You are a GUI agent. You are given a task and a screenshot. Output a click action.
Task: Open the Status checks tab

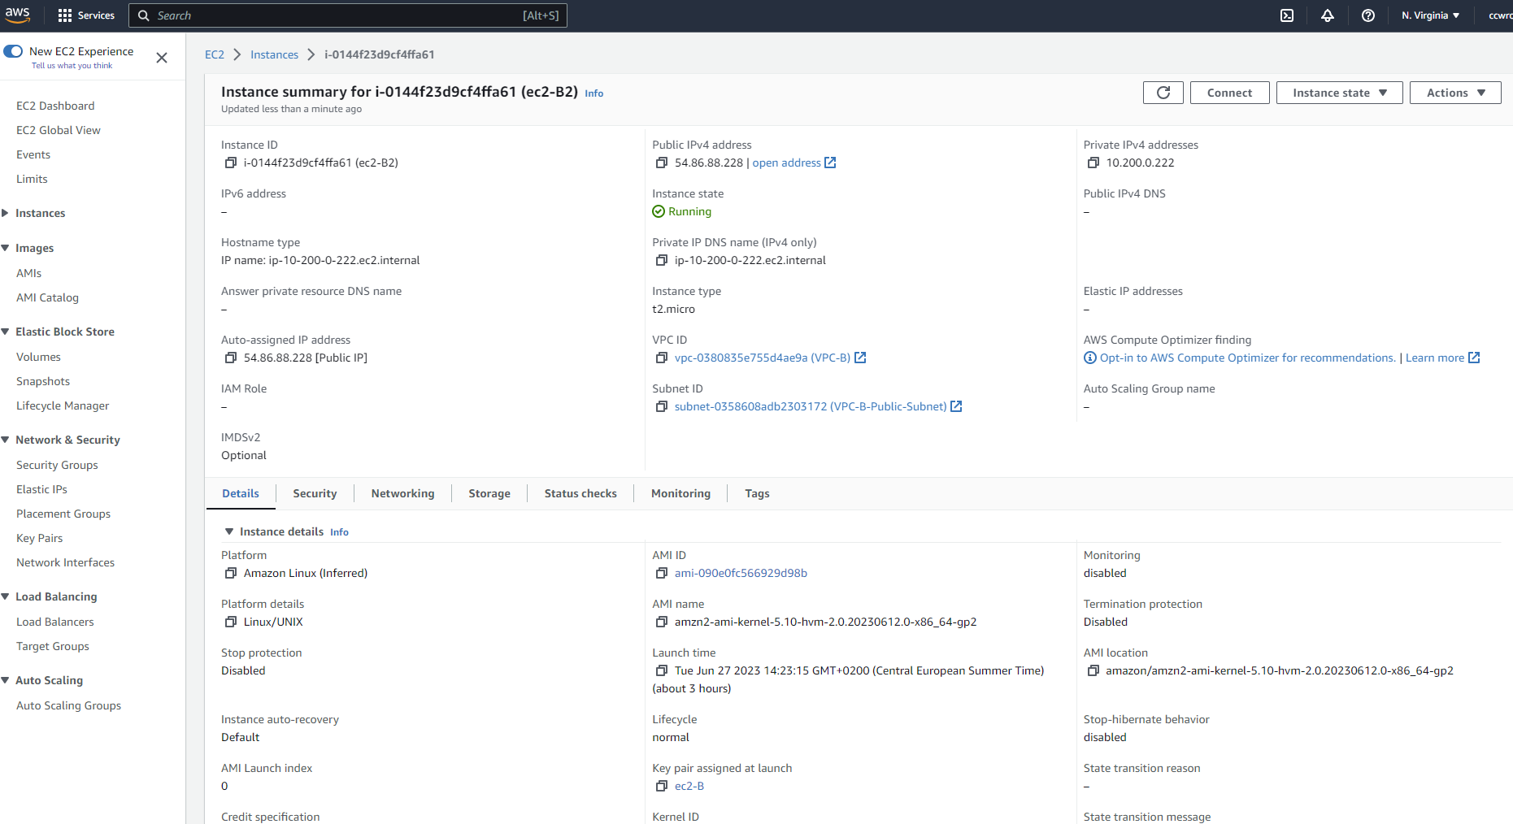(x=580, y=493)
